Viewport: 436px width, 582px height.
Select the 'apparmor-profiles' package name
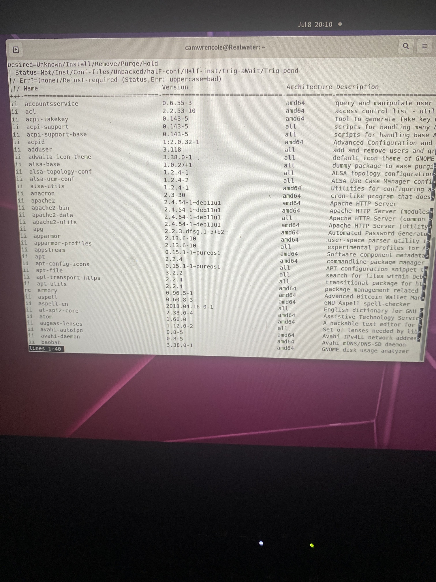(63, 243)
